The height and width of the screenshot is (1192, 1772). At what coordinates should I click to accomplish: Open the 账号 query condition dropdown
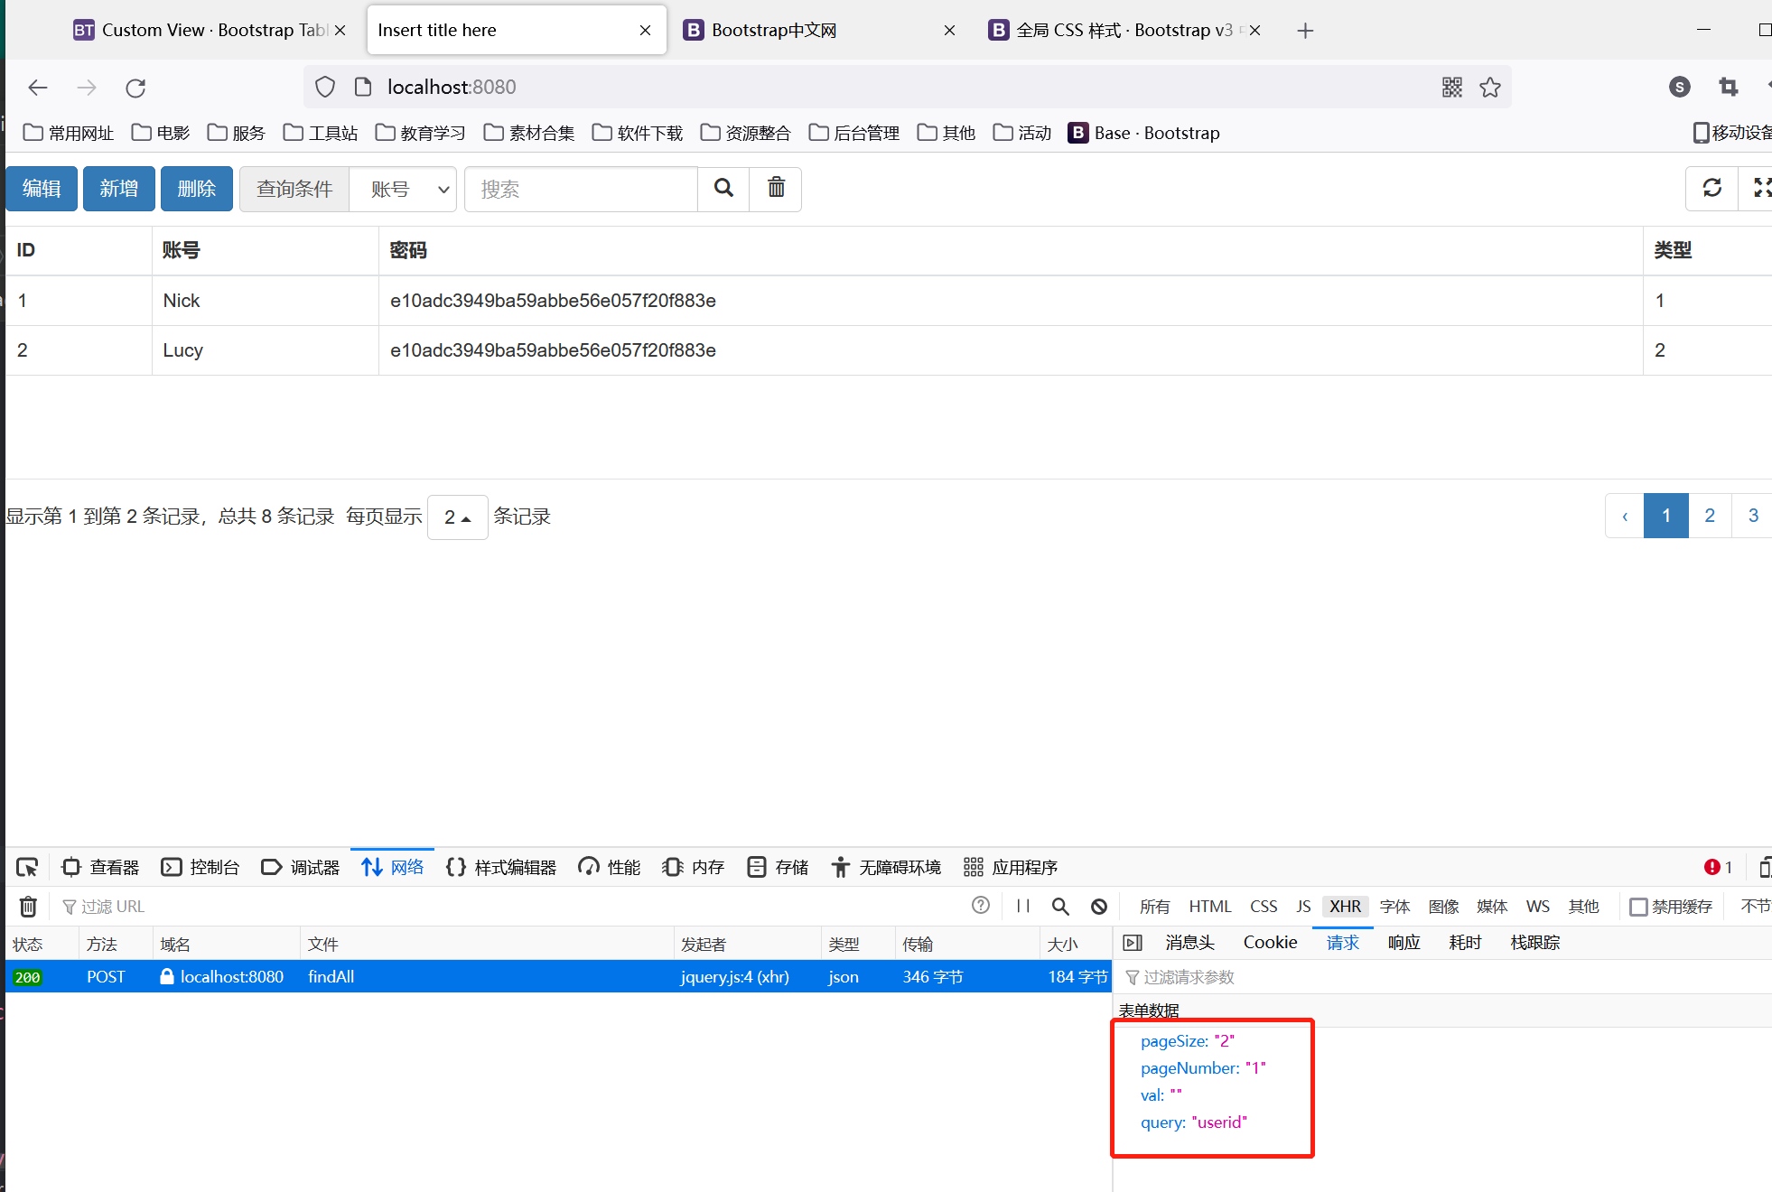[x=404, y=189]
